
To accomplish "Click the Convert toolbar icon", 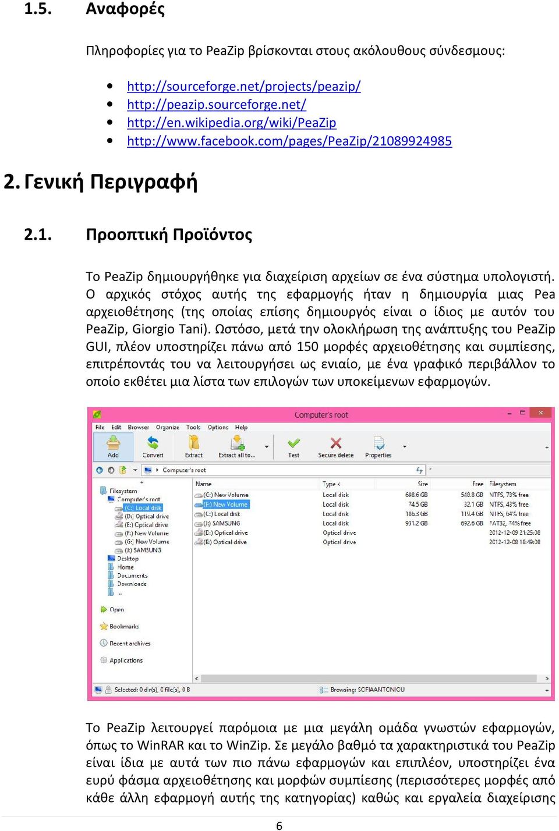I will [x=153, y=443].
